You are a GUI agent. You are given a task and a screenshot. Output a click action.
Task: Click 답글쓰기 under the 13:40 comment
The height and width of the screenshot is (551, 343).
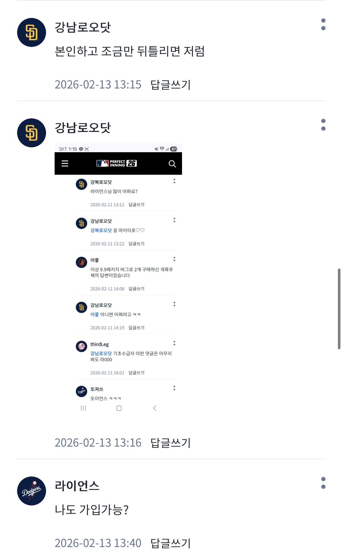(170, 543)
